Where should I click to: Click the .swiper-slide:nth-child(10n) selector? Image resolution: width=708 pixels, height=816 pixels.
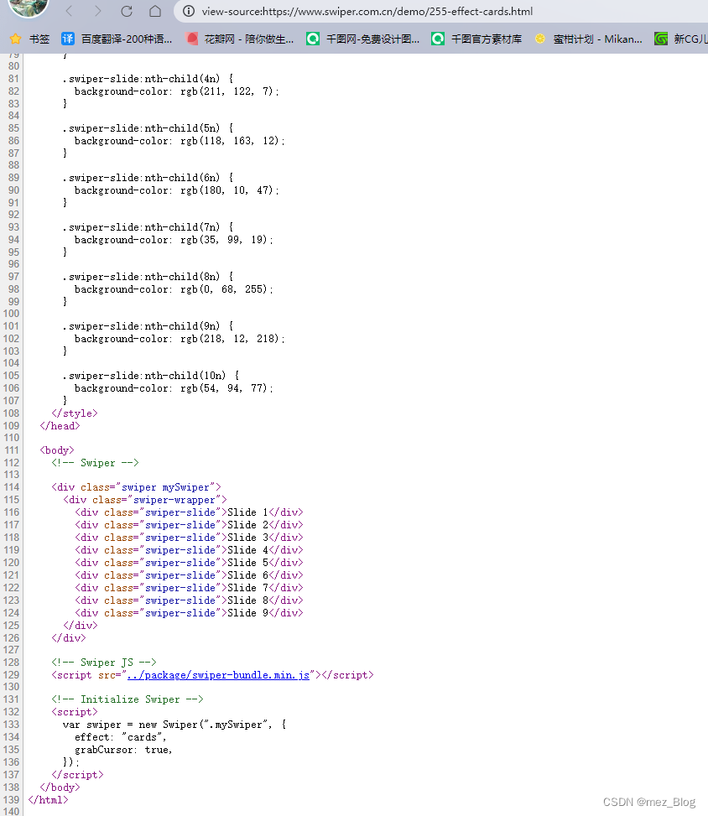[144, 375]
